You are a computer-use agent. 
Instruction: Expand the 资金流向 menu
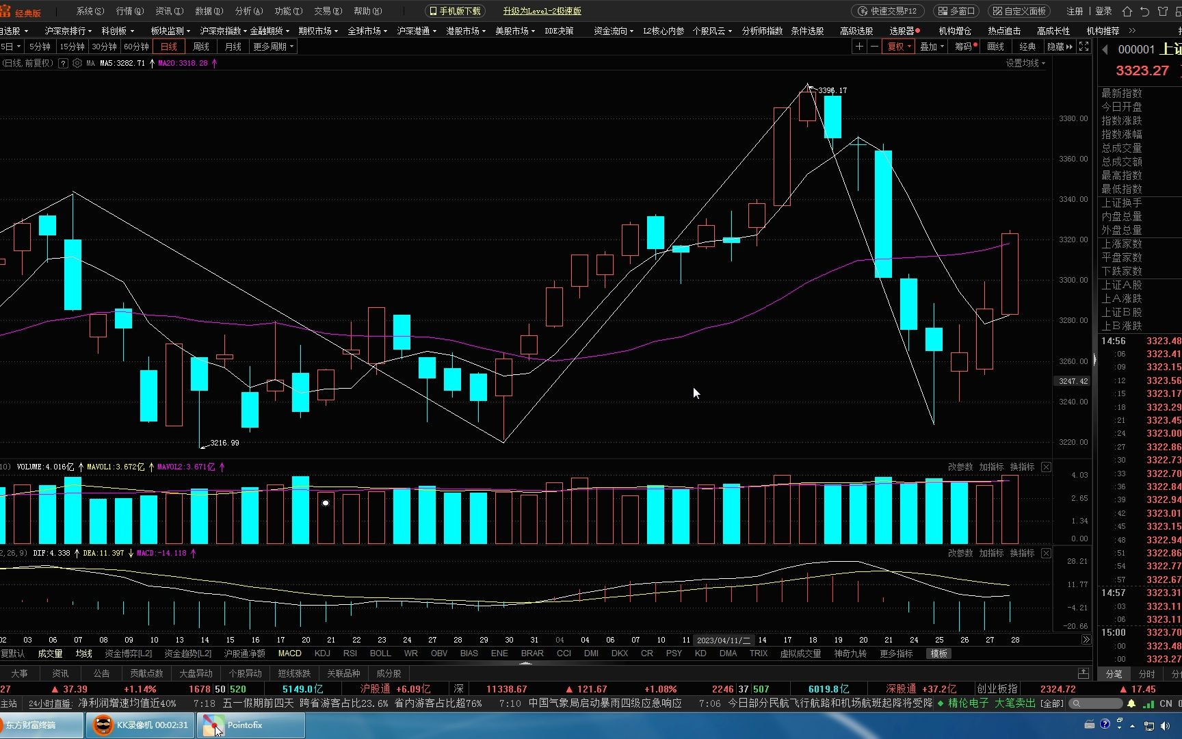[x=614, y=31]
